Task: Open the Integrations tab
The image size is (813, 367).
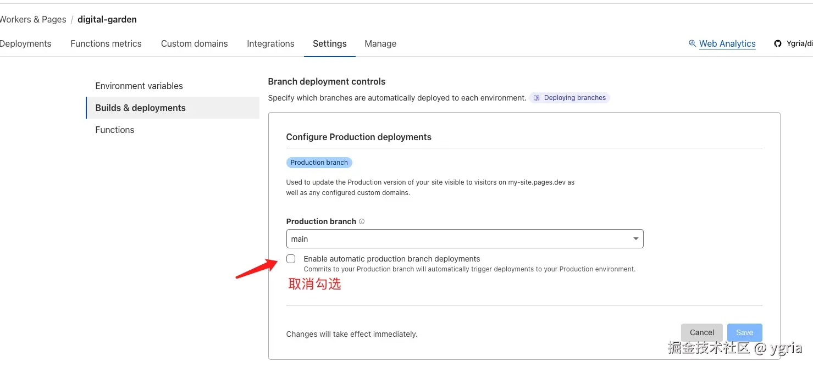Action: tap(270, 43)
